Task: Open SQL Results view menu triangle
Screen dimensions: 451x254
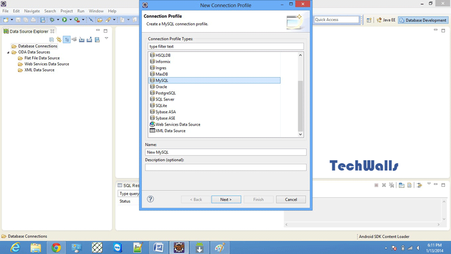Action: (x=429, y=184)
